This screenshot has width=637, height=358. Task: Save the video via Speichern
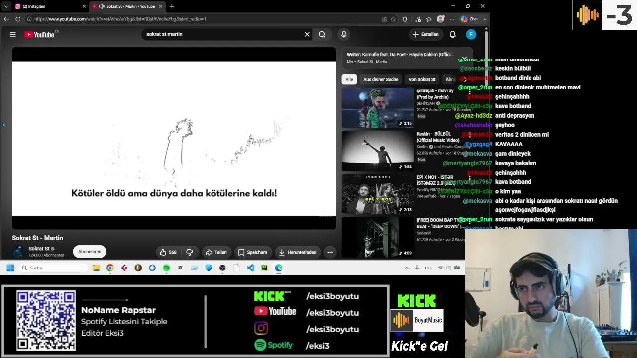pyautogui.click(x=253, y=252)
